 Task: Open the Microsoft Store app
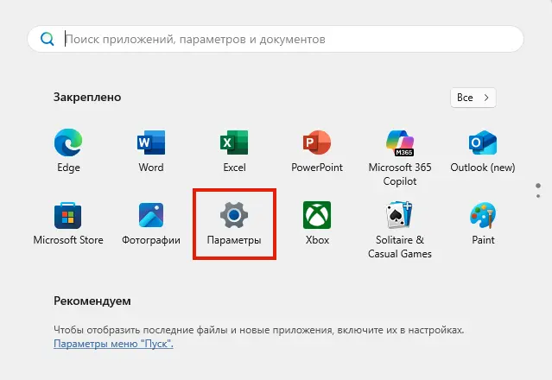(68, 223)
